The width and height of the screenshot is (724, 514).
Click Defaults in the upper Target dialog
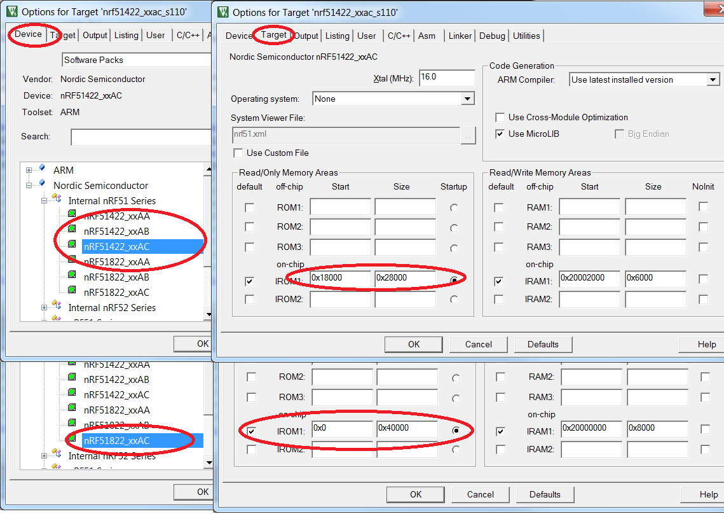[543, 344]
